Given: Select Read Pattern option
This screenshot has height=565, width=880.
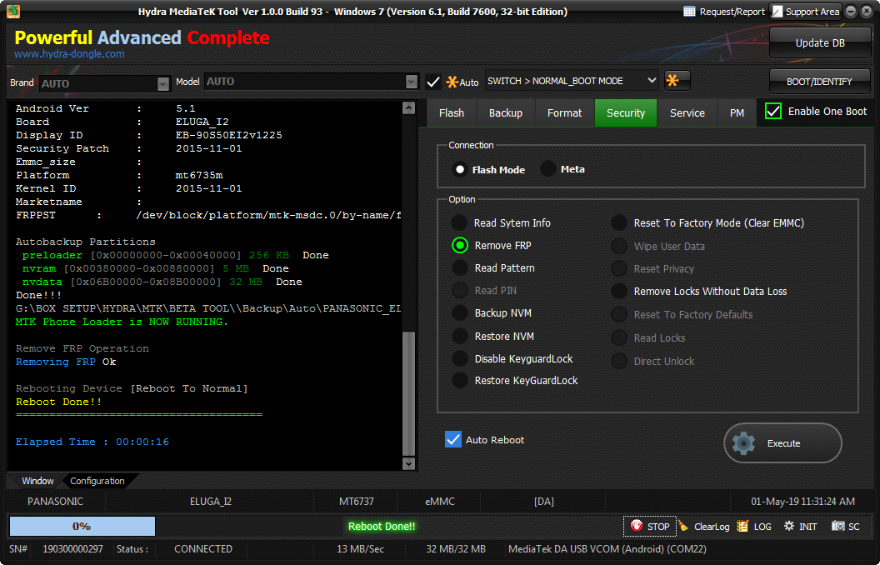Looking at the screenshot, I should [460, 267].
